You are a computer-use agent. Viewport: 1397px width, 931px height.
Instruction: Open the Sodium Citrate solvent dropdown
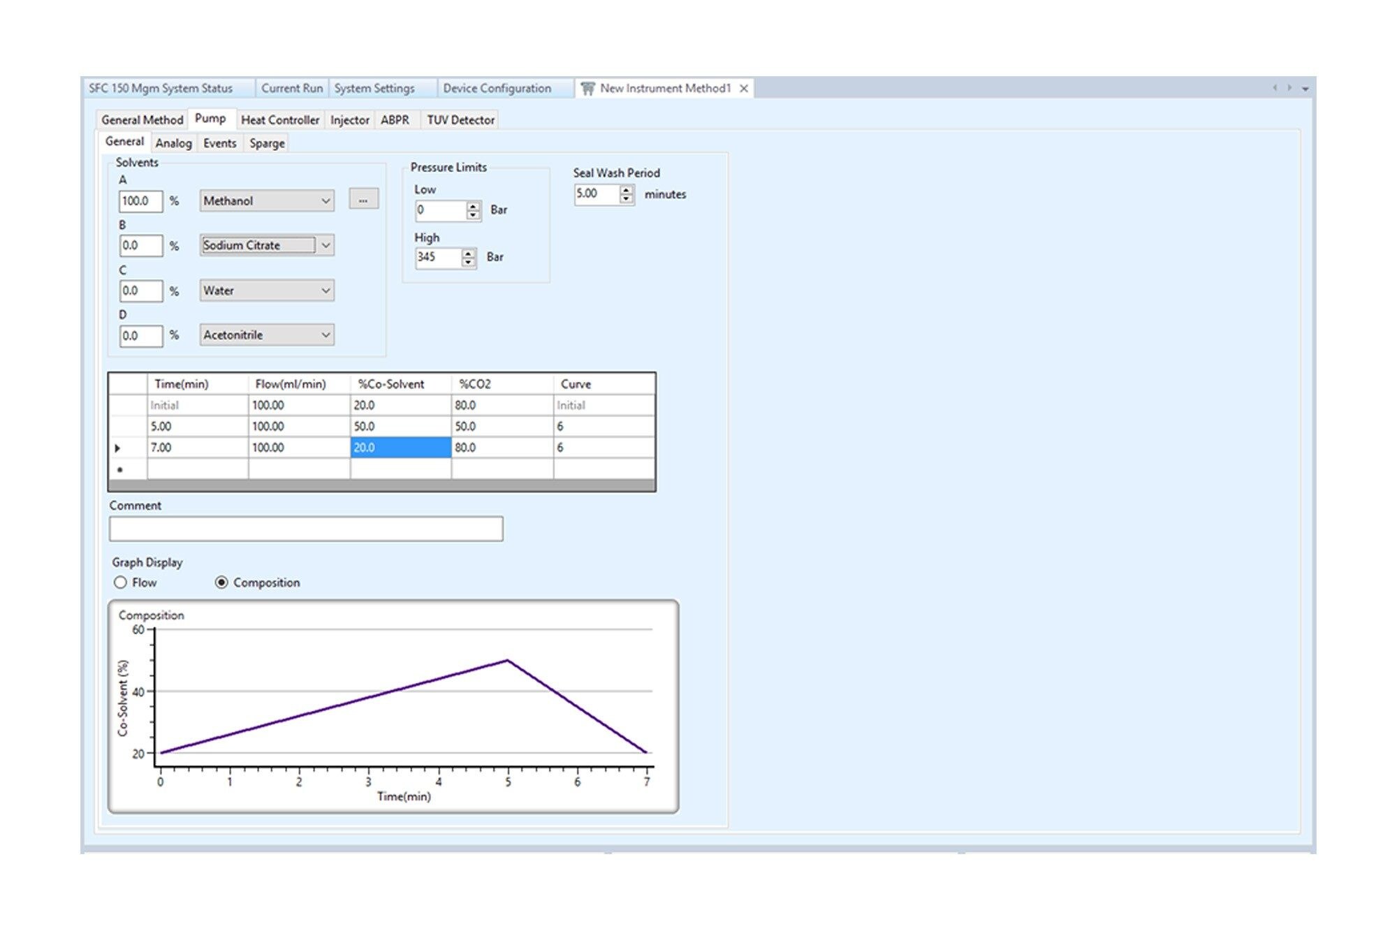pos(267,245)
